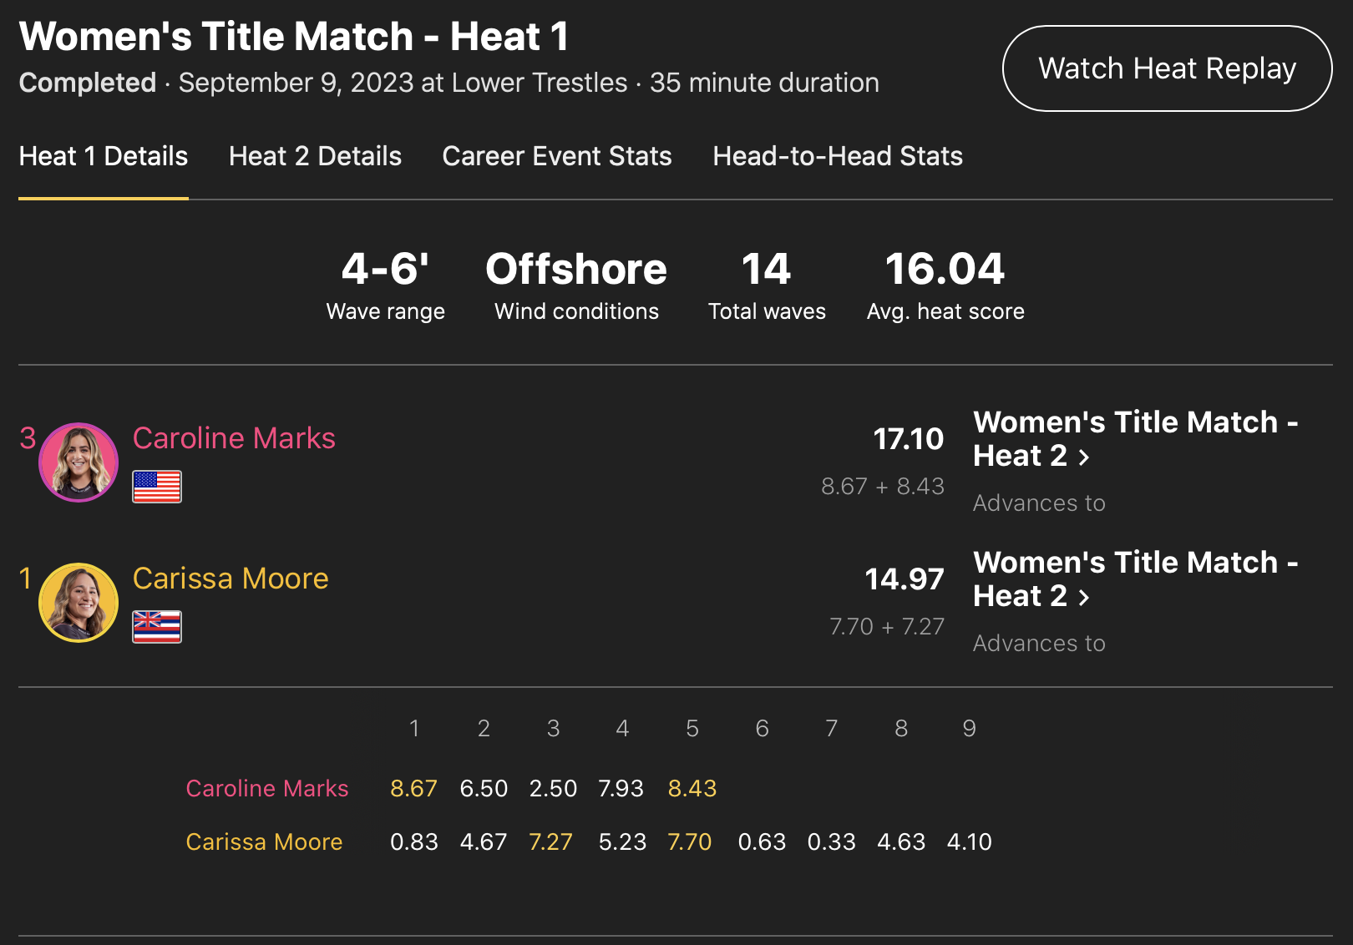Click the Hawaii flag icon
This screenshot has height=945, width=1353.
pos(157,627)
